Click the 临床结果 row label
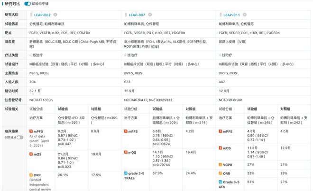This screenshot has width=313, height=191. coord(11,131)
